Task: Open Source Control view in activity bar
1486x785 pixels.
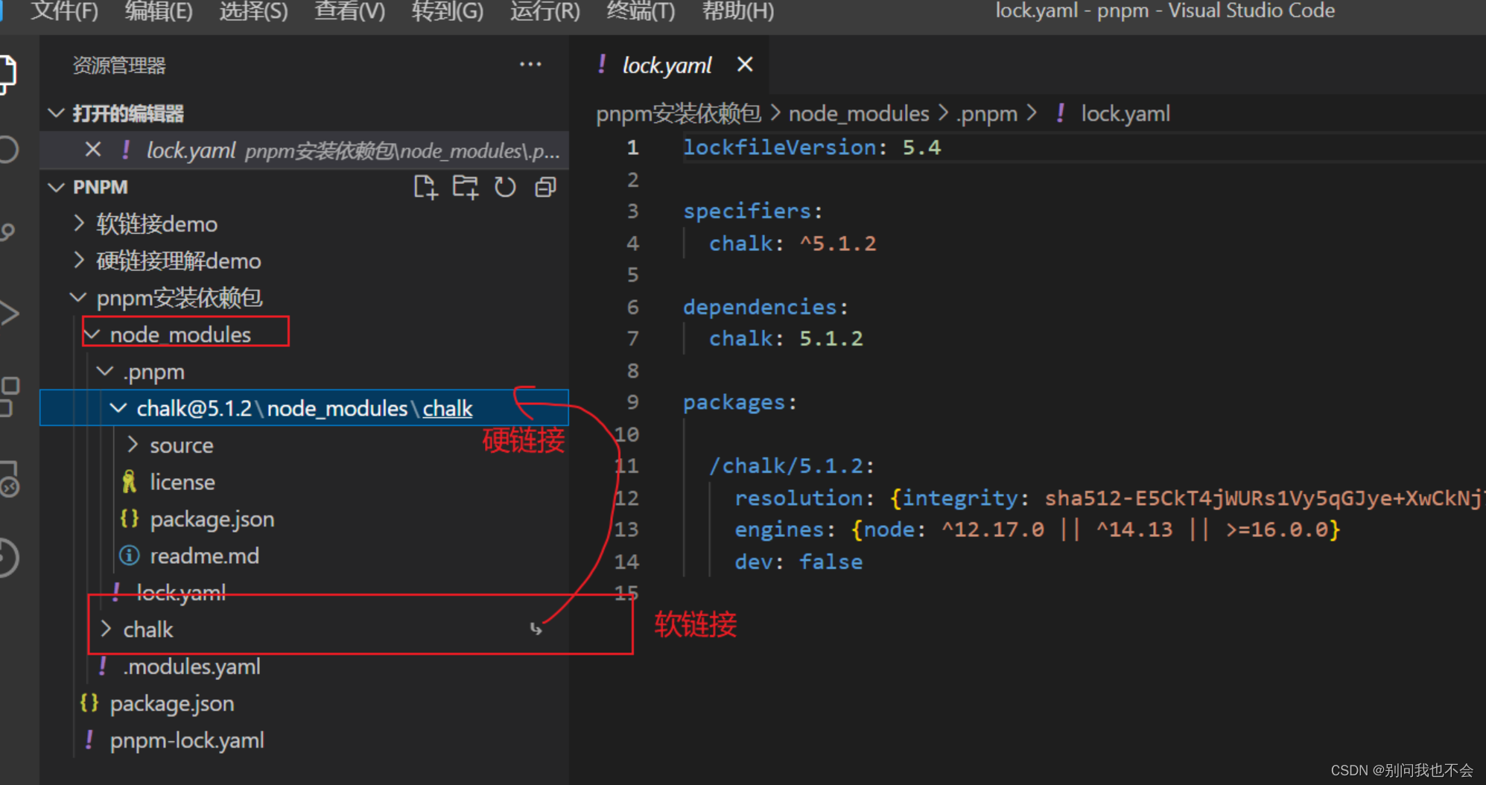Action: [x=7, y=233]
